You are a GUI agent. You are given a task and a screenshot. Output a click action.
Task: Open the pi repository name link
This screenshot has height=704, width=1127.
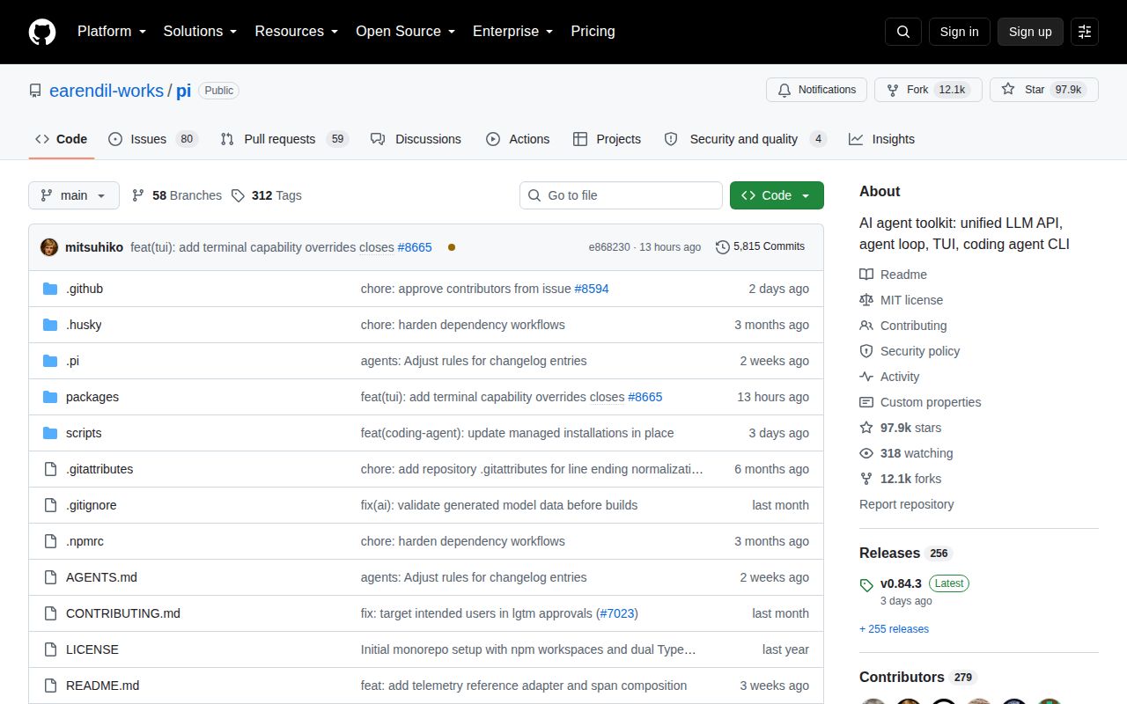[183, 91]
